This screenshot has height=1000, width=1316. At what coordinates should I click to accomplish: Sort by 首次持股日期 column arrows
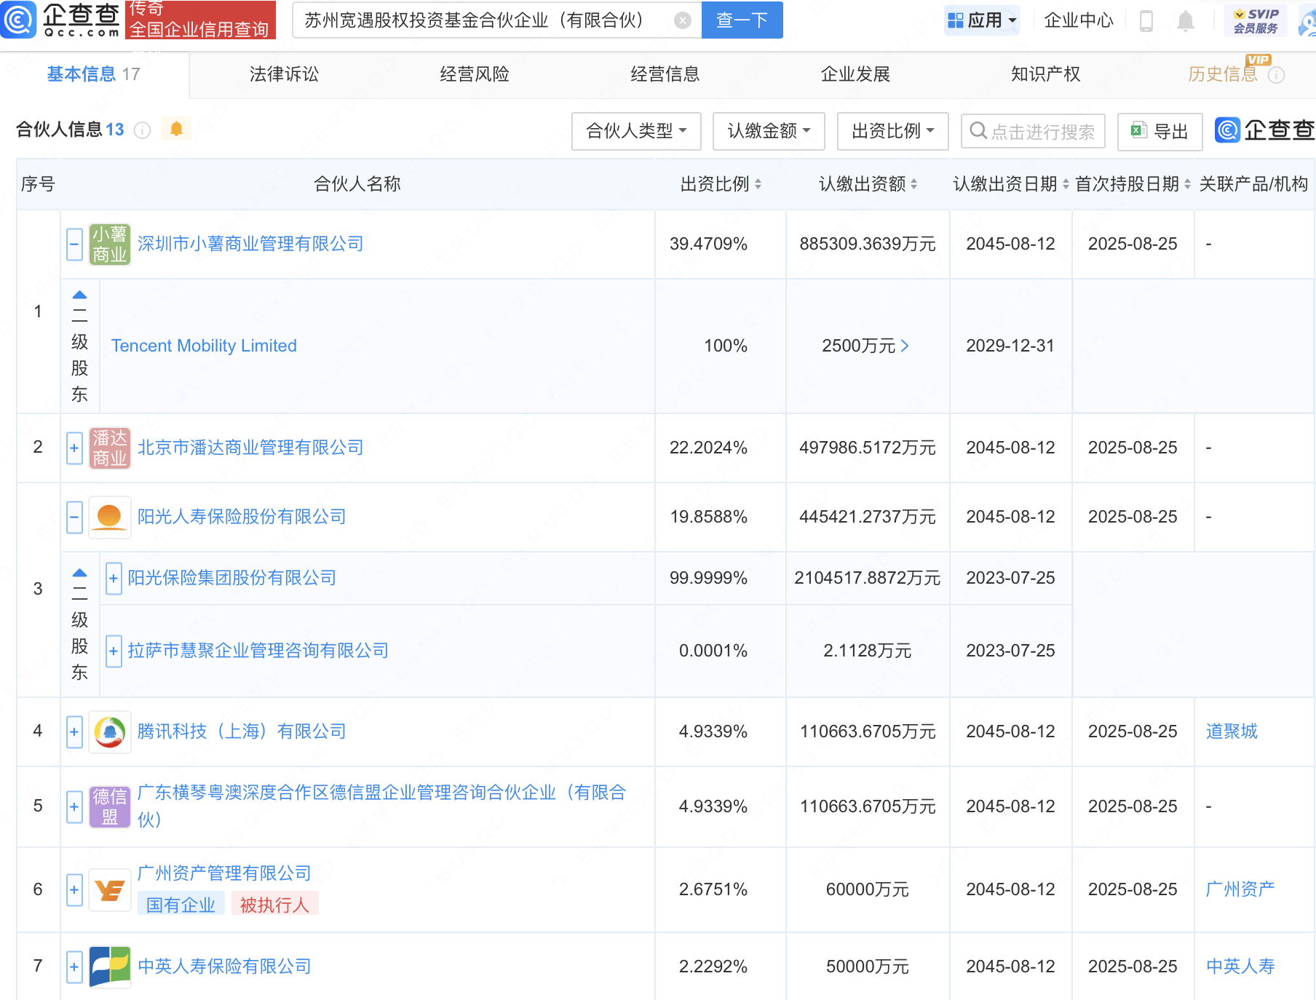[x=1187, y=184]
